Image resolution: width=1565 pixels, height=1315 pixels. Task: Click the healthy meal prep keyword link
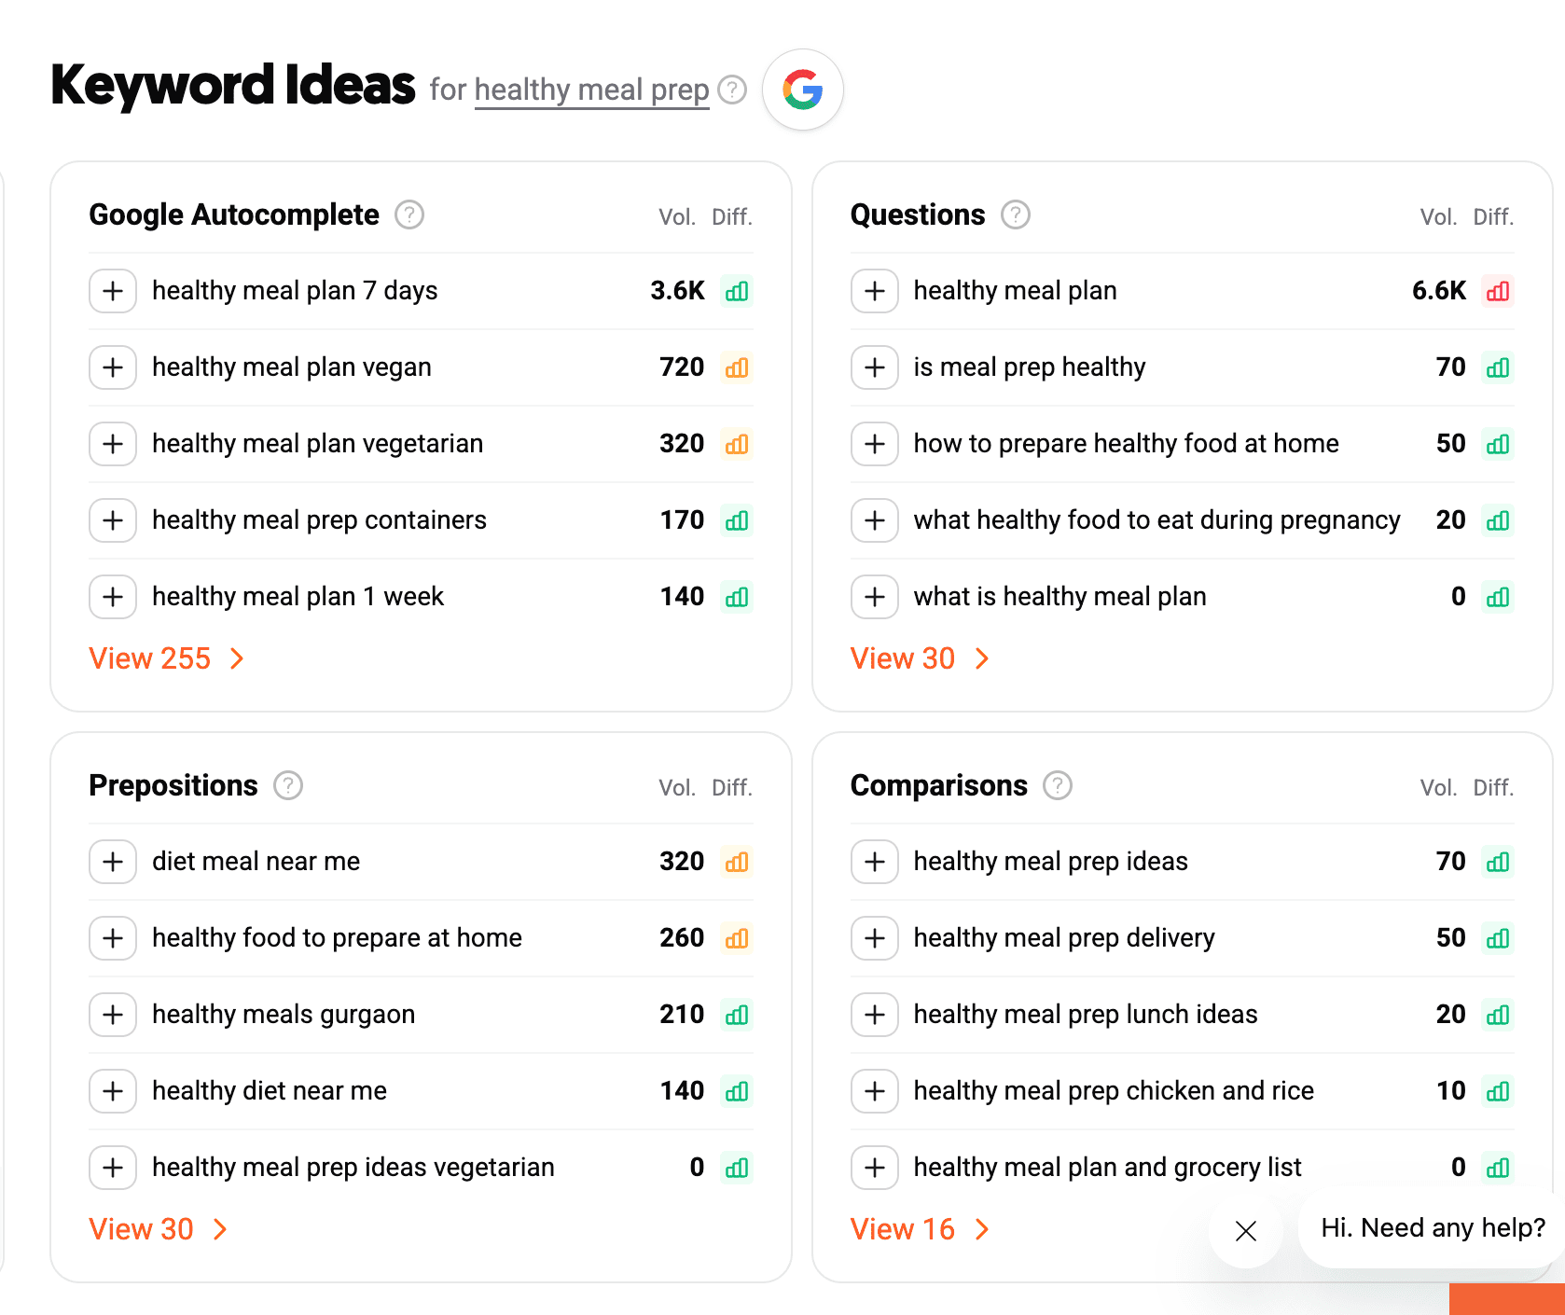click(592, 90)
